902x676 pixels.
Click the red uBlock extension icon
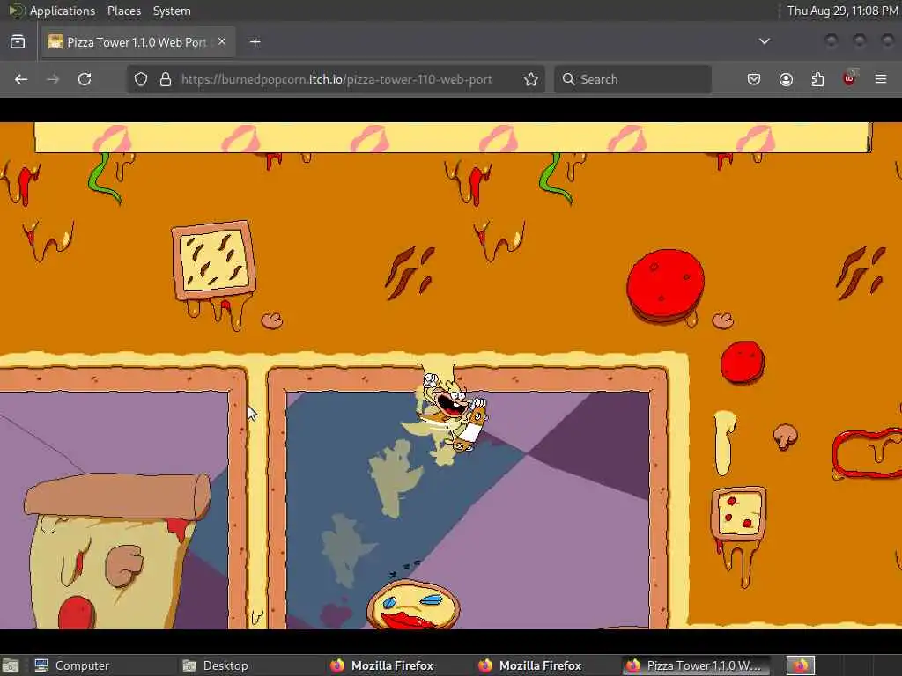(x=849, y=78)
